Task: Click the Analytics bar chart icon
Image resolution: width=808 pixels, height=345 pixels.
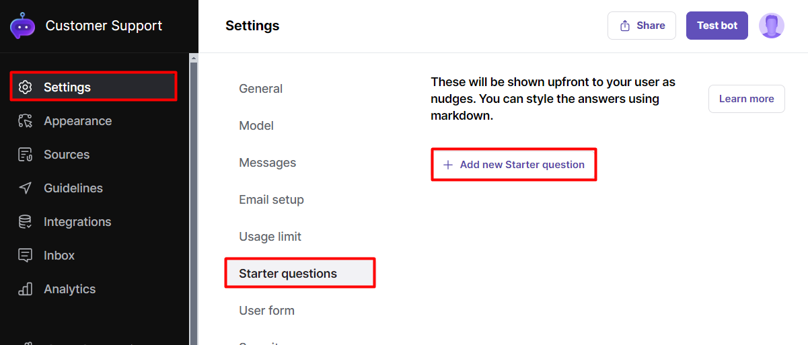Action: tap(26, 289)
